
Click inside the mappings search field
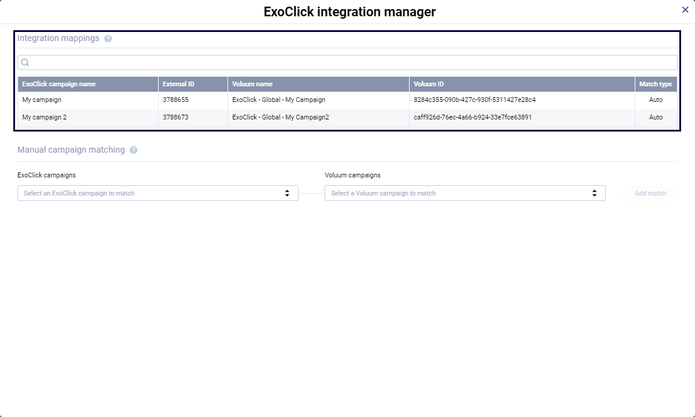[x=241, y=62]
